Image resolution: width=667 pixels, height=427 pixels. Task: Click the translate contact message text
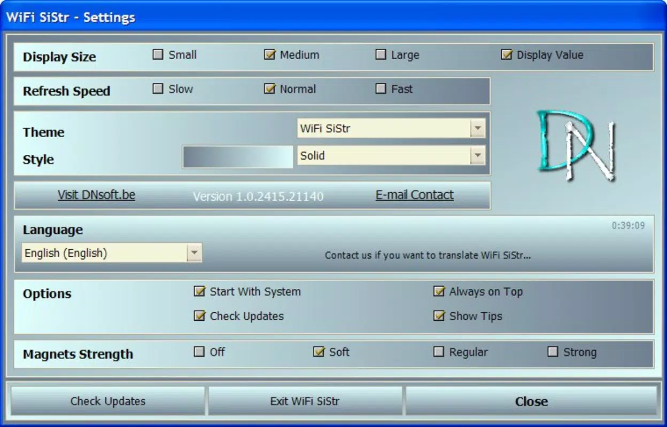[428, 255]
